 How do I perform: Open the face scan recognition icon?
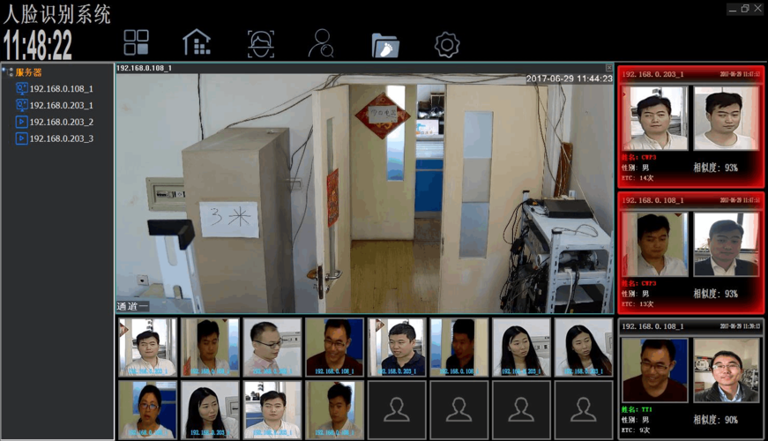point(261,43)
